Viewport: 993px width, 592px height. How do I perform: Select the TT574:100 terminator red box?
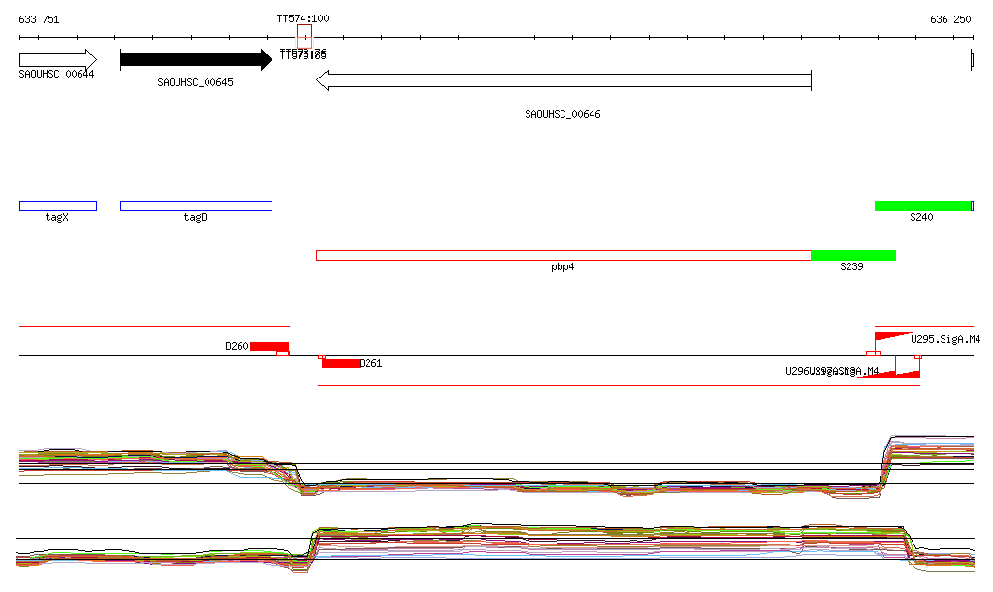coord(304,37)
